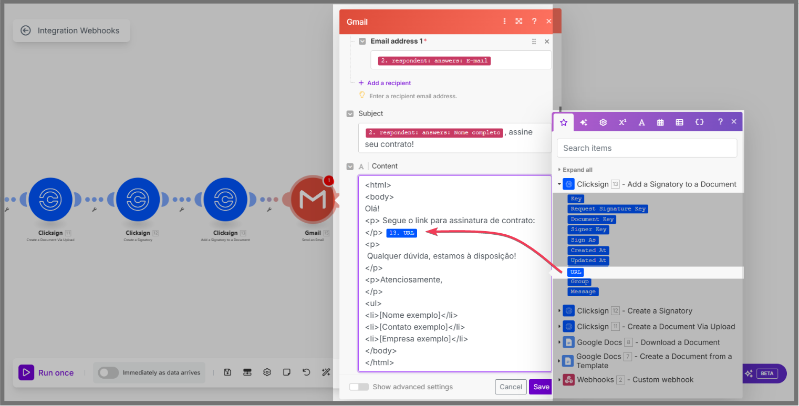The height and width of the screenshot is (406, 799).
Task: Select the Key variable pill
Action: (x=576, y=199)
